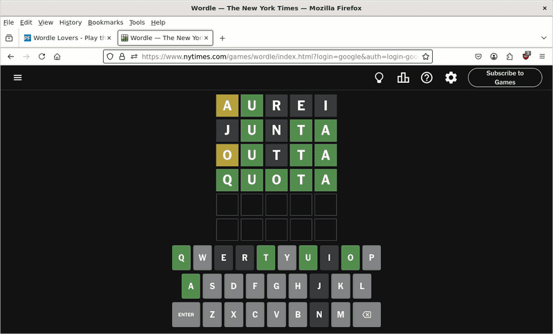Close the Wordle Lovers tab

click(x=109, y=38)
